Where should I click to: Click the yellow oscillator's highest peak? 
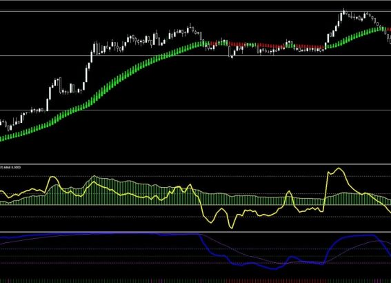(339, 169)
